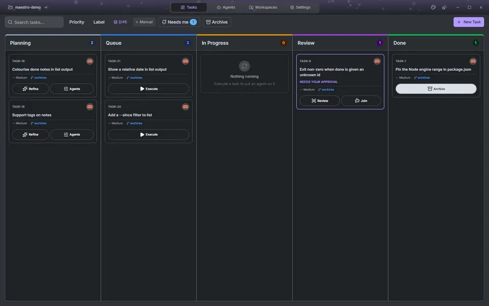This screenshot has width=489, height=306.
Task: Create a New Task
Action: [469, 22]
